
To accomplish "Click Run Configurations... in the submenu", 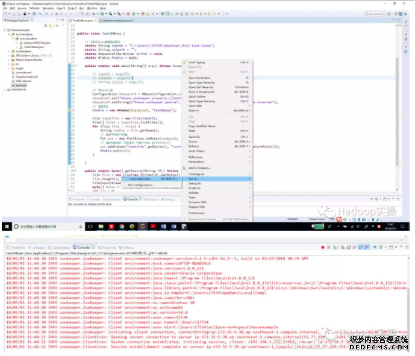I will pyautogui.click(x=141, y=185).
